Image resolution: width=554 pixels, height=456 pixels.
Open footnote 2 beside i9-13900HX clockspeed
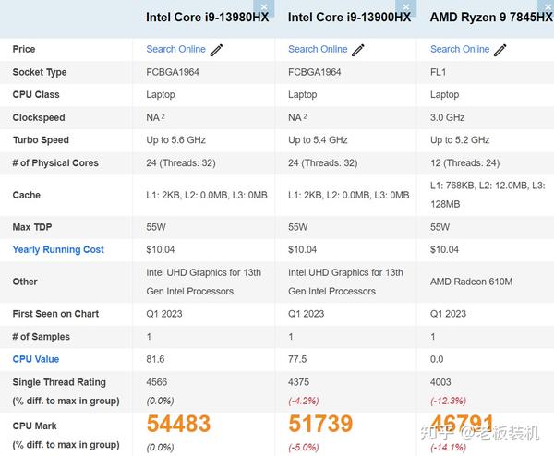[306, 116]
